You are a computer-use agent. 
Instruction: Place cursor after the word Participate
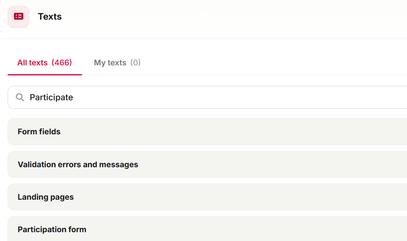click(x=73, y=97)
